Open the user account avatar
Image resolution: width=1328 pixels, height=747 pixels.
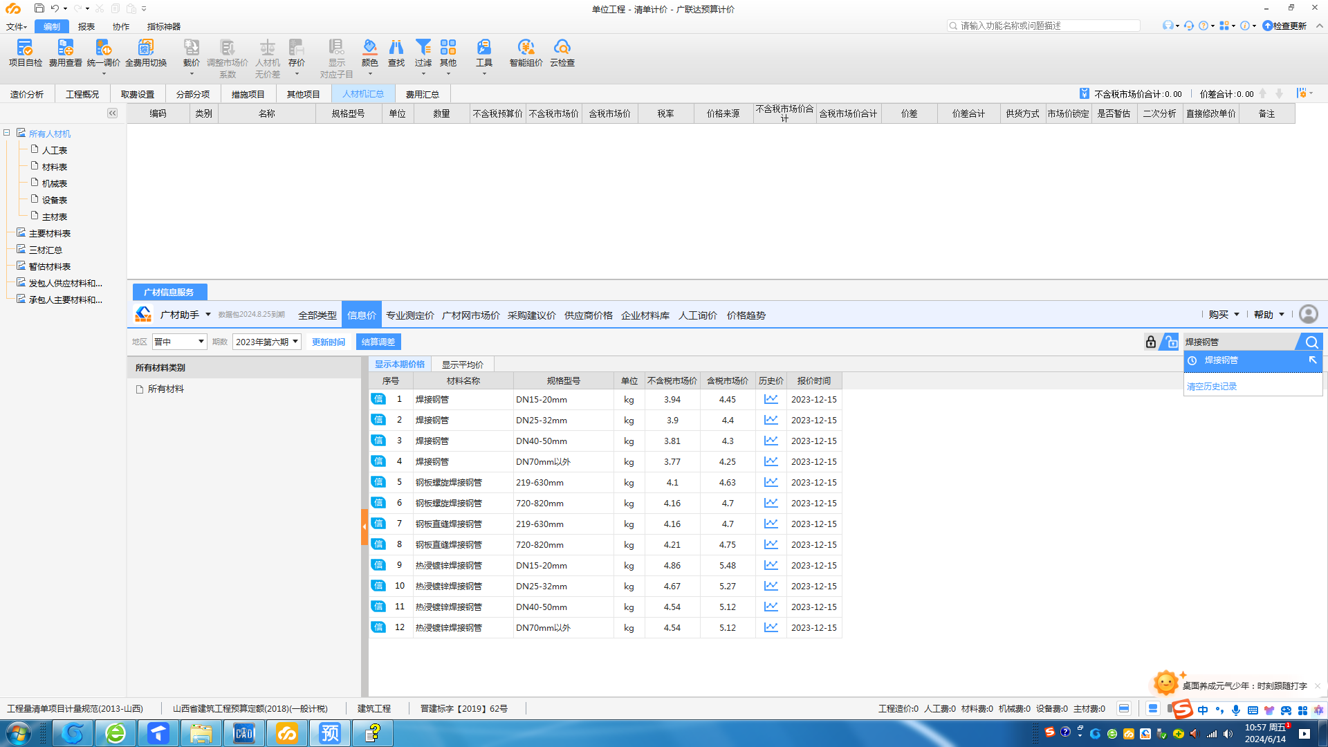point(1309,314)
